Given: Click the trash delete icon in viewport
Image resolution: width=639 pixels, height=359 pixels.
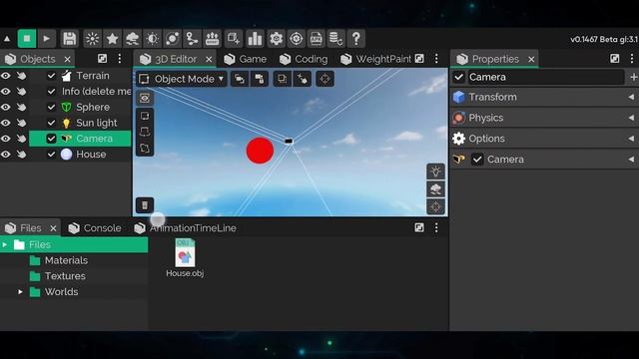Looking at the screenshot, I should click(x=145, y=205).
